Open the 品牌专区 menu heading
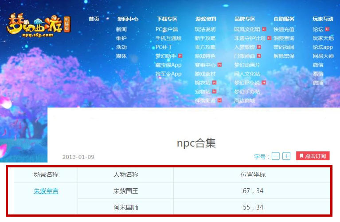340x222 pixels. pyautogui.click(x=245, y=19)
